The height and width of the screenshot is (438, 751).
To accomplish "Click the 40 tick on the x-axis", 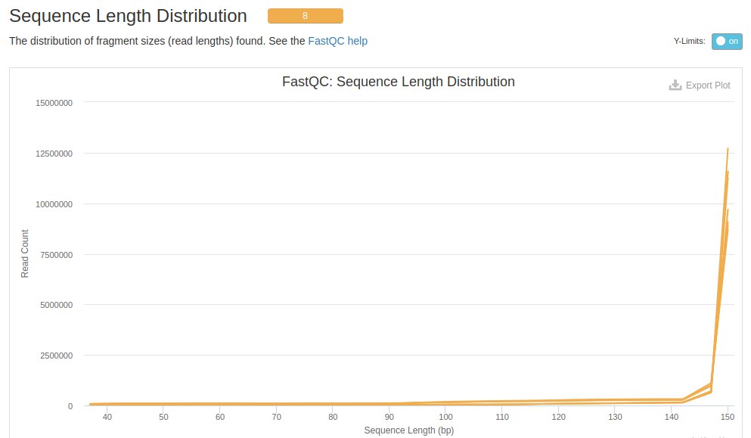I will point(107,417).
